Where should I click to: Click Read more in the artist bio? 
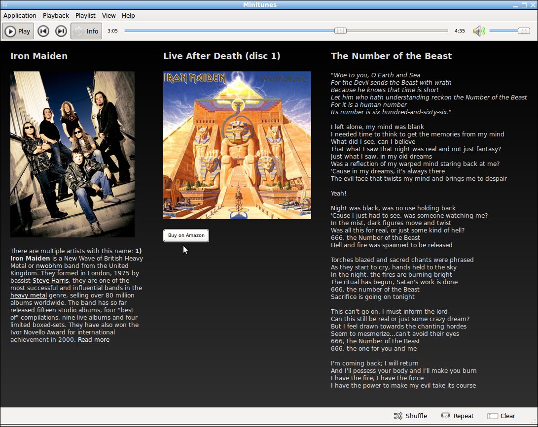[x=94, y=340]
